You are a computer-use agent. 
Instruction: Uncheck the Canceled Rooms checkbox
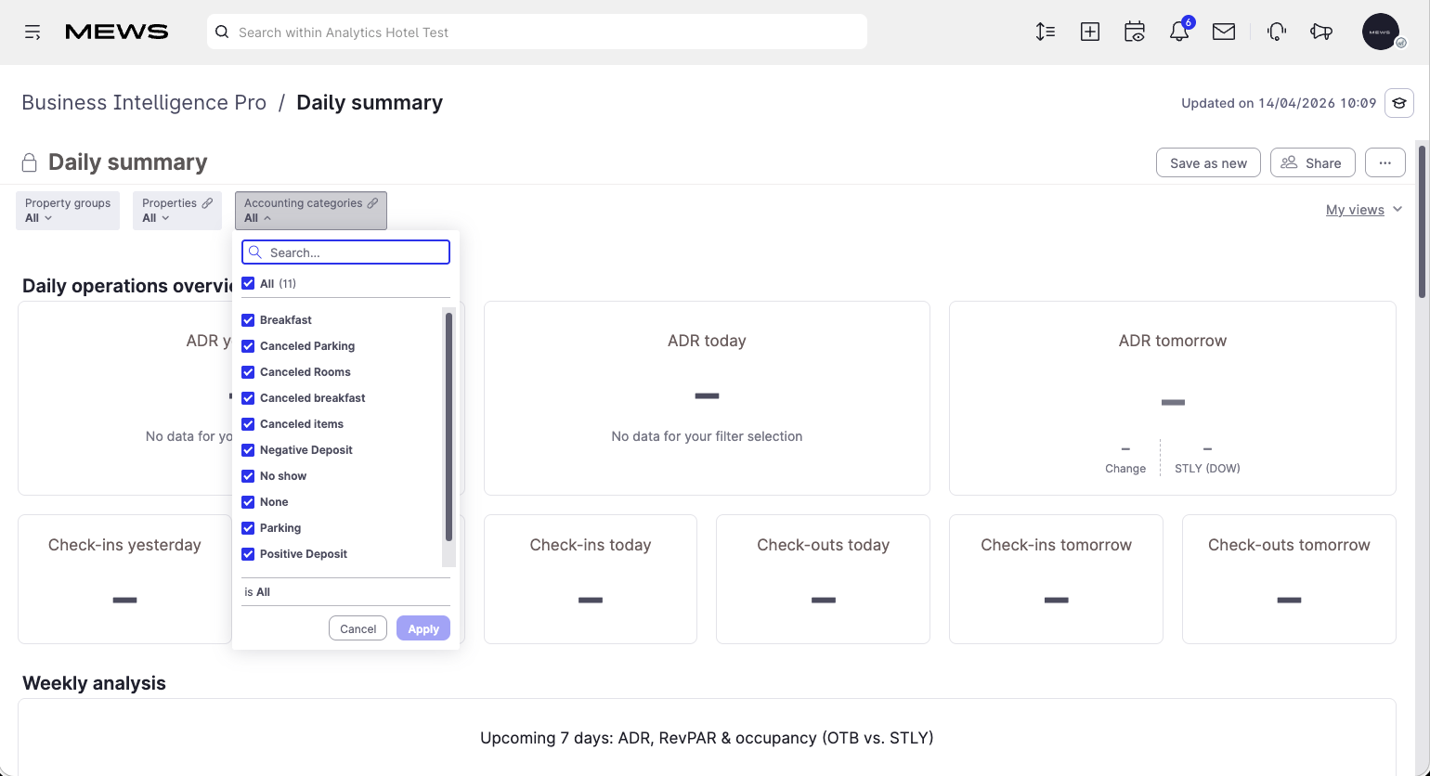(248, 372)
